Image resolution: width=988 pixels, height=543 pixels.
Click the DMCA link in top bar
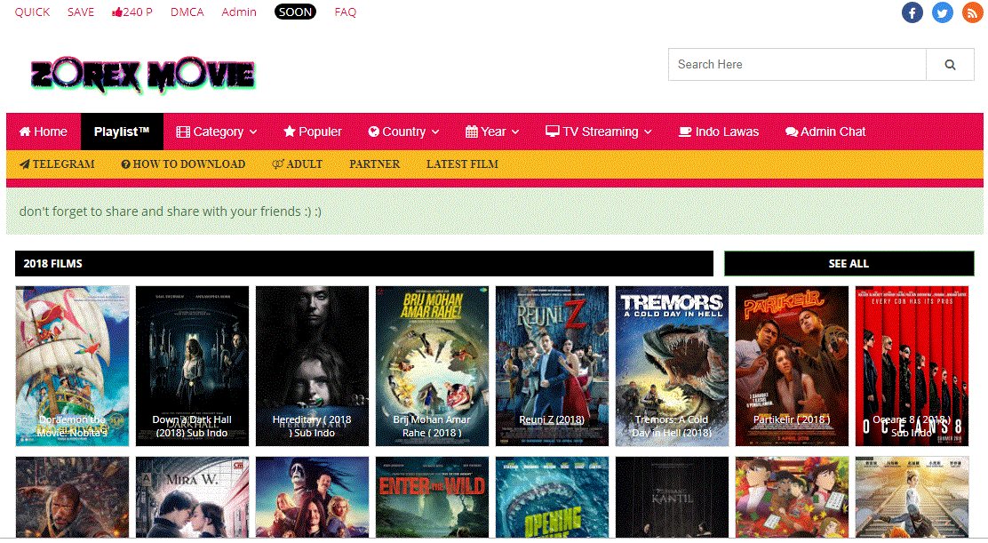(x=187, y=12)
